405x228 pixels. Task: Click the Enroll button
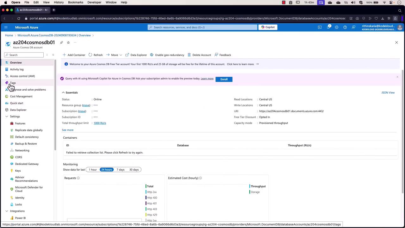tap(224, 79)
